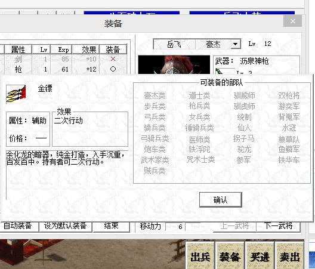Screen dimensions: 315x269
Task: Click the 结束 end button
Action: [x=111, y=226]
